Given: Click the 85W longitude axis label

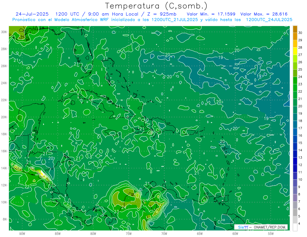Looking at the screenshot, I should click(x=58, y=234).
